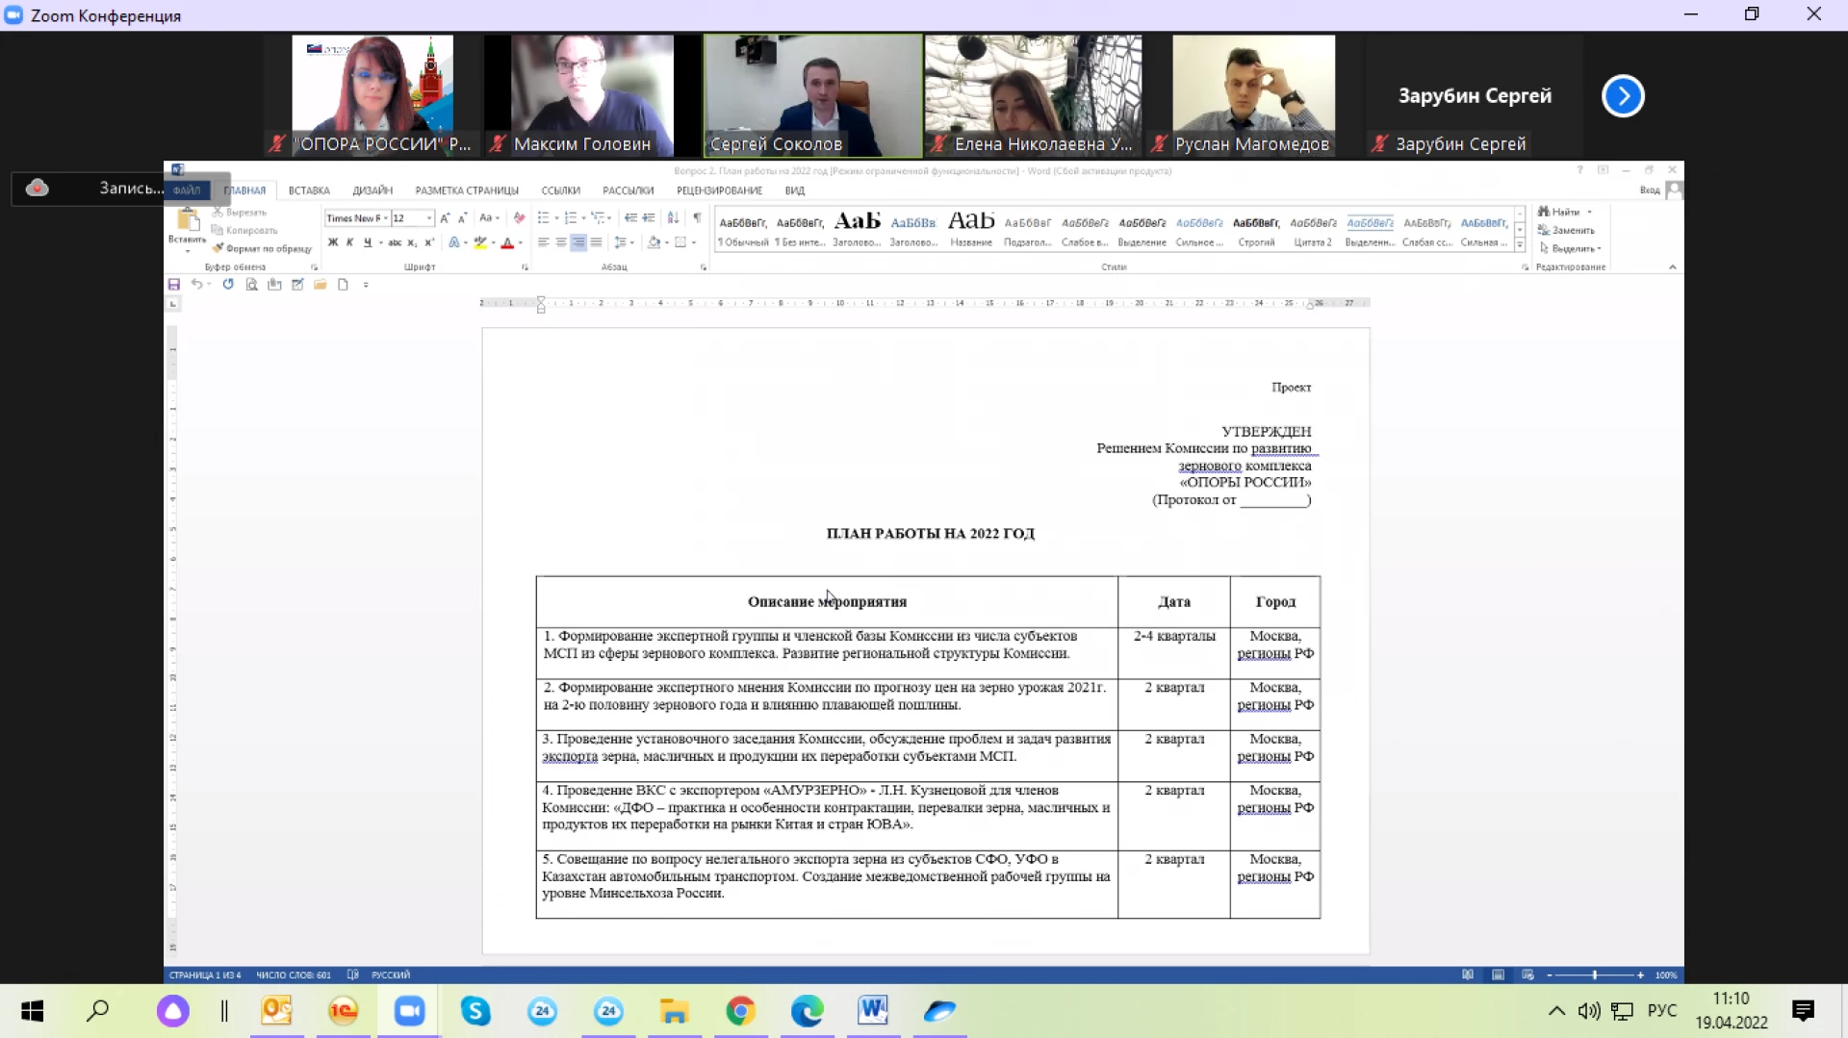The height and width of the screenshot is (1038, 1848).
Task: Open Microsoft Edge from the taskbar
Action: 807,1010
